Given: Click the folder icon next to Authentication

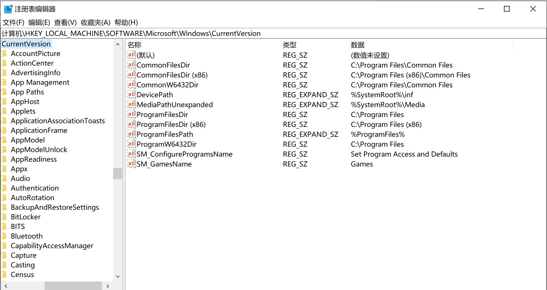Looking at the screenshot, I should pyautogui.click(x=5, y=188).
